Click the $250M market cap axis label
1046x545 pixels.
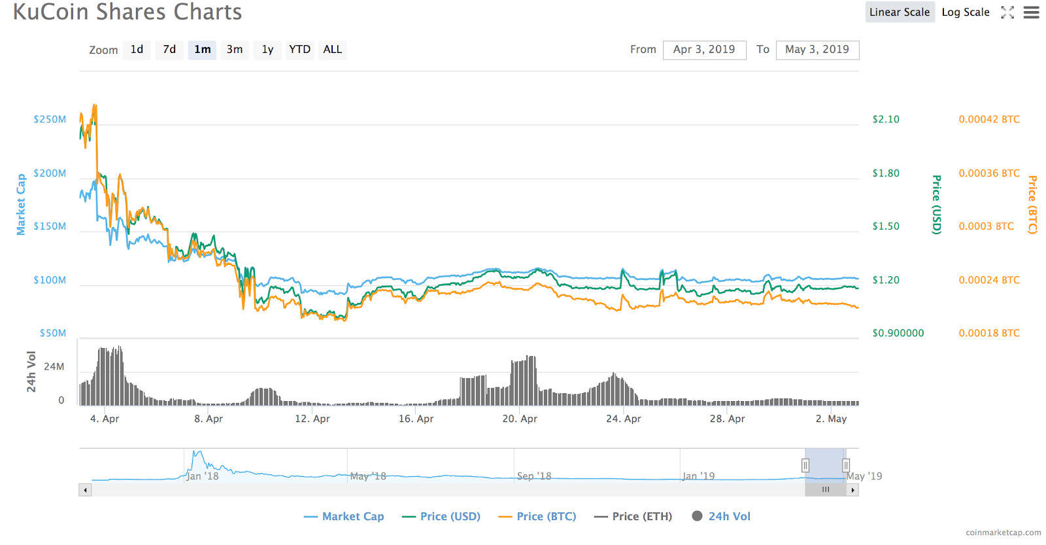pyautogui.click(x=50, y=119)
